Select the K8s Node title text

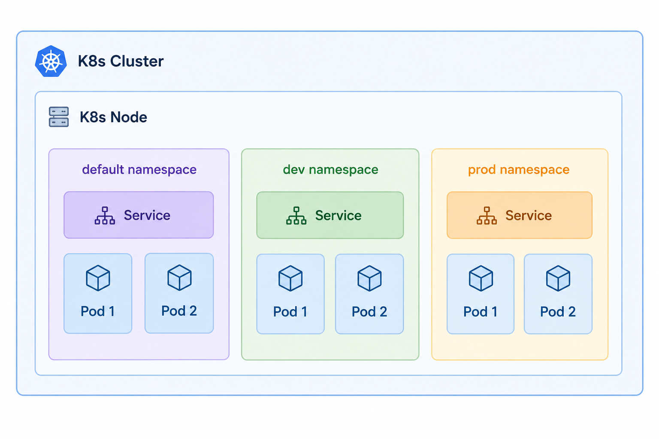coord(114,117)
